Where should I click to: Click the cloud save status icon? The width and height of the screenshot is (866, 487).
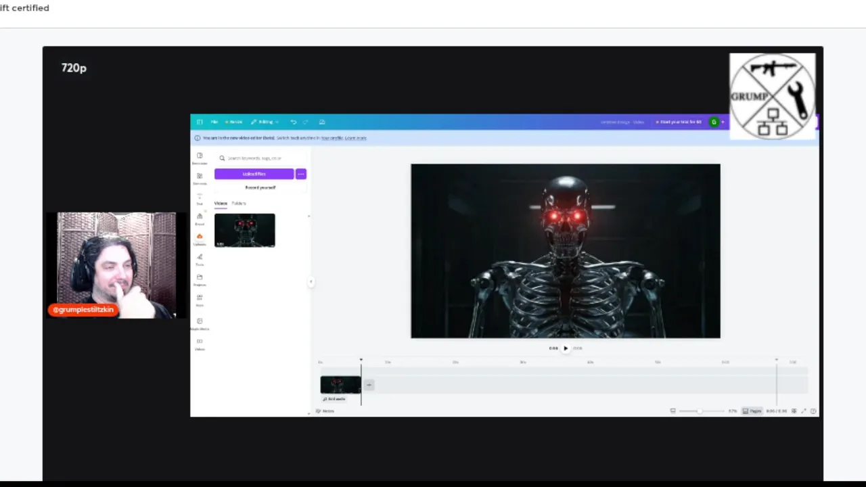(322, 122)
